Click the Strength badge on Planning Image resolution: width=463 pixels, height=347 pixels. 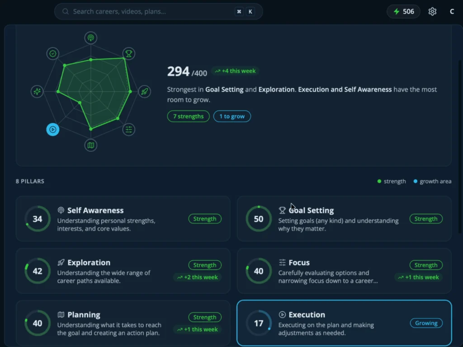point(205,317)
